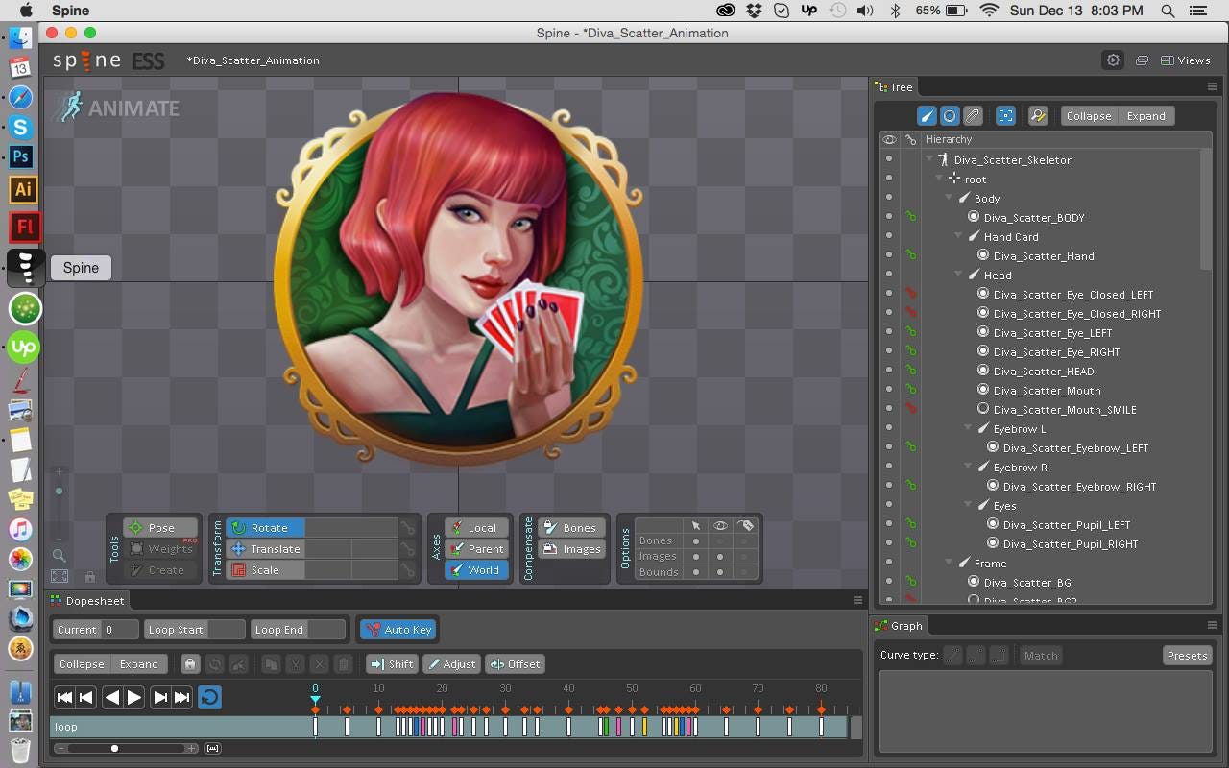Click the Translate key icon beside Translate field
Image resolution: width=1229 pixels, height=768 pixels.
pyautogui.click(x=408, y=549)
